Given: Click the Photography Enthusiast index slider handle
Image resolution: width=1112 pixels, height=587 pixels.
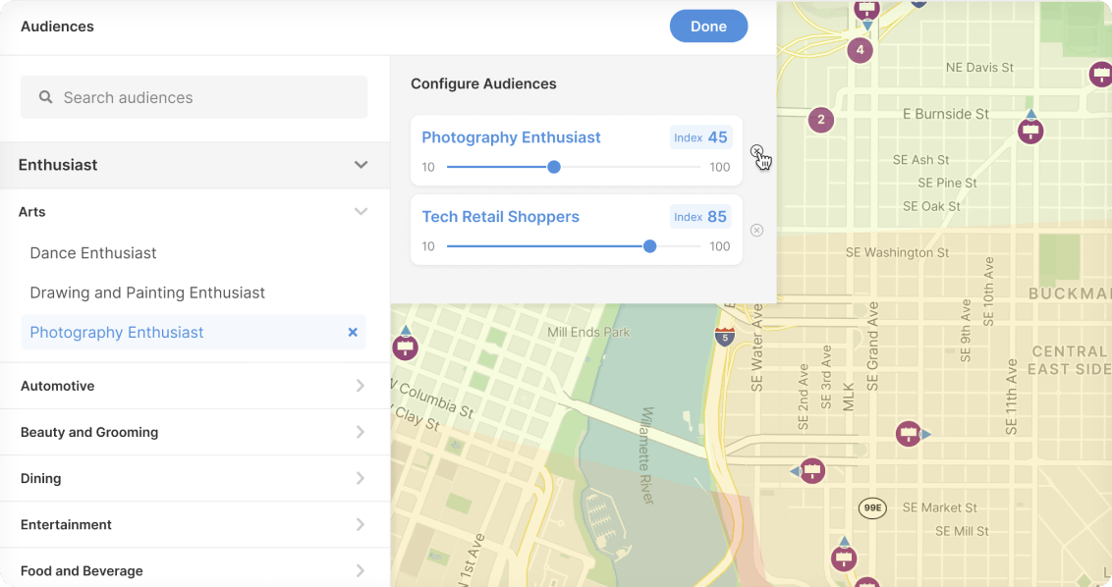Looking at the screenshot, I should tap(554, 167).
